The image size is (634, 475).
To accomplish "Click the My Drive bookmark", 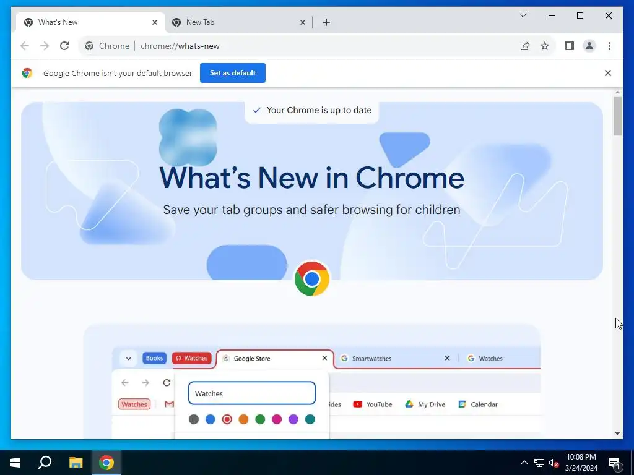I will pyautogui.click(x=425, y=404).
